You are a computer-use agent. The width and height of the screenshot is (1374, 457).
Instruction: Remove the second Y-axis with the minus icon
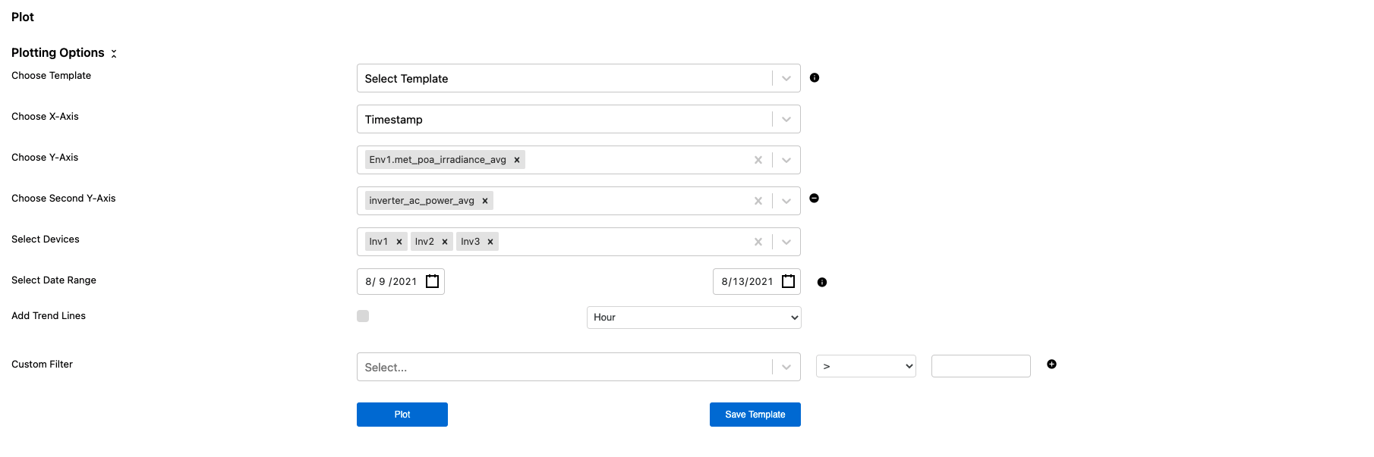point(814,198)
